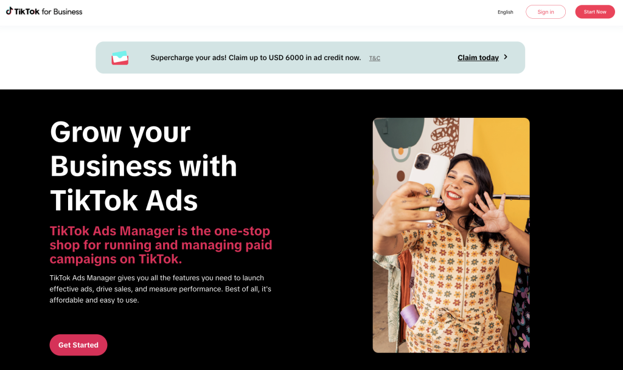The image size is (623, 370).
Task: Follow the Claim today link
Action: pos(478,58)
